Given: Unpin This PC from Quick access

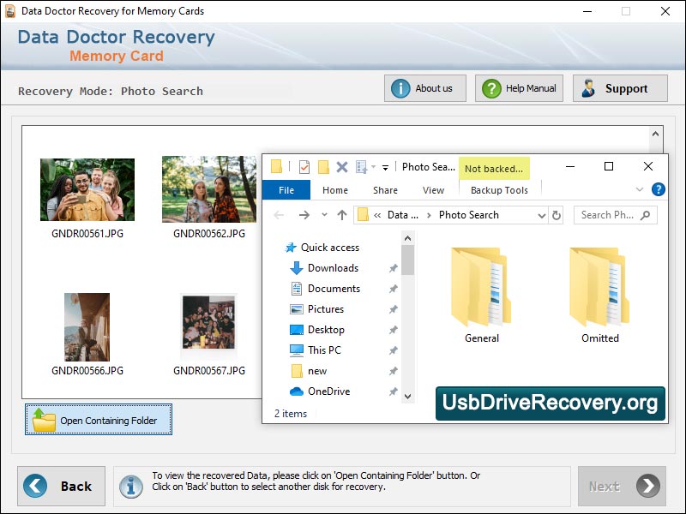Looking at the screenshot, I should pos(393,350).
